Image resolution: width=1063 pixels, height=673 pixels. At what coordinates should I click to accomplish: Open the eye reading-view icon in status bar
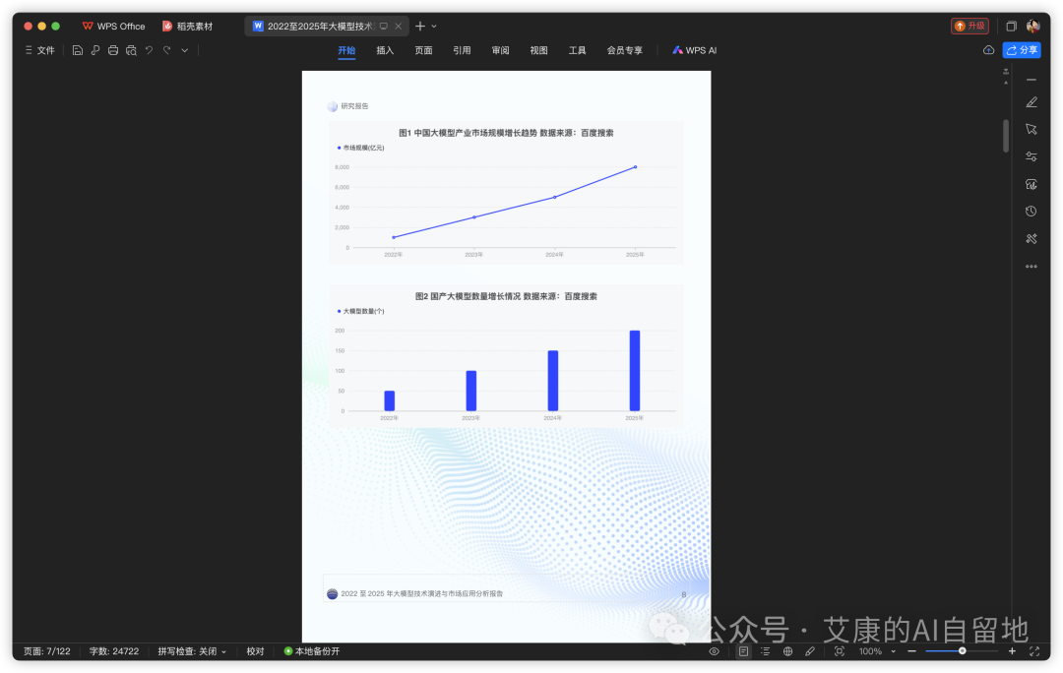(x=715, y=650)
